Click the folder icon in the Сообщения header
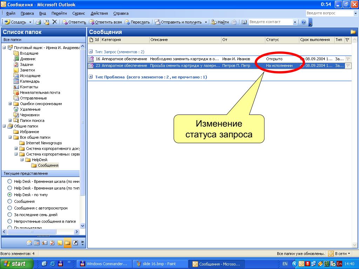The height and width of the screenshot is (269, 359). point(353,32)
